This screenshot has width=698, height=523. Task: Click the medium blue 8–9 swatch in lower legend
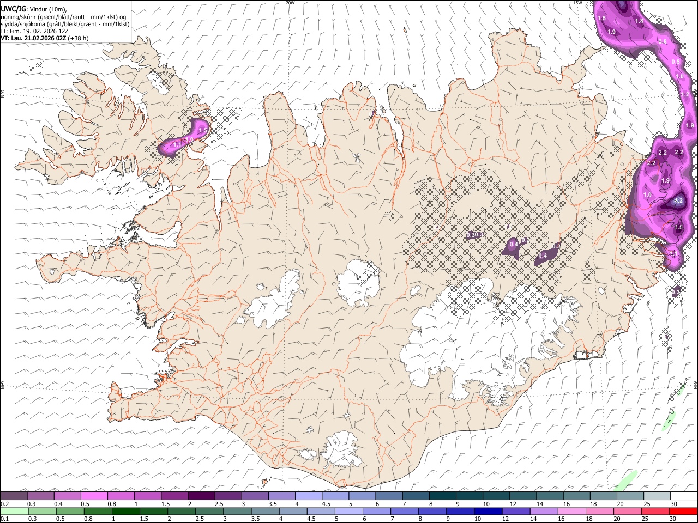[432, 511]
